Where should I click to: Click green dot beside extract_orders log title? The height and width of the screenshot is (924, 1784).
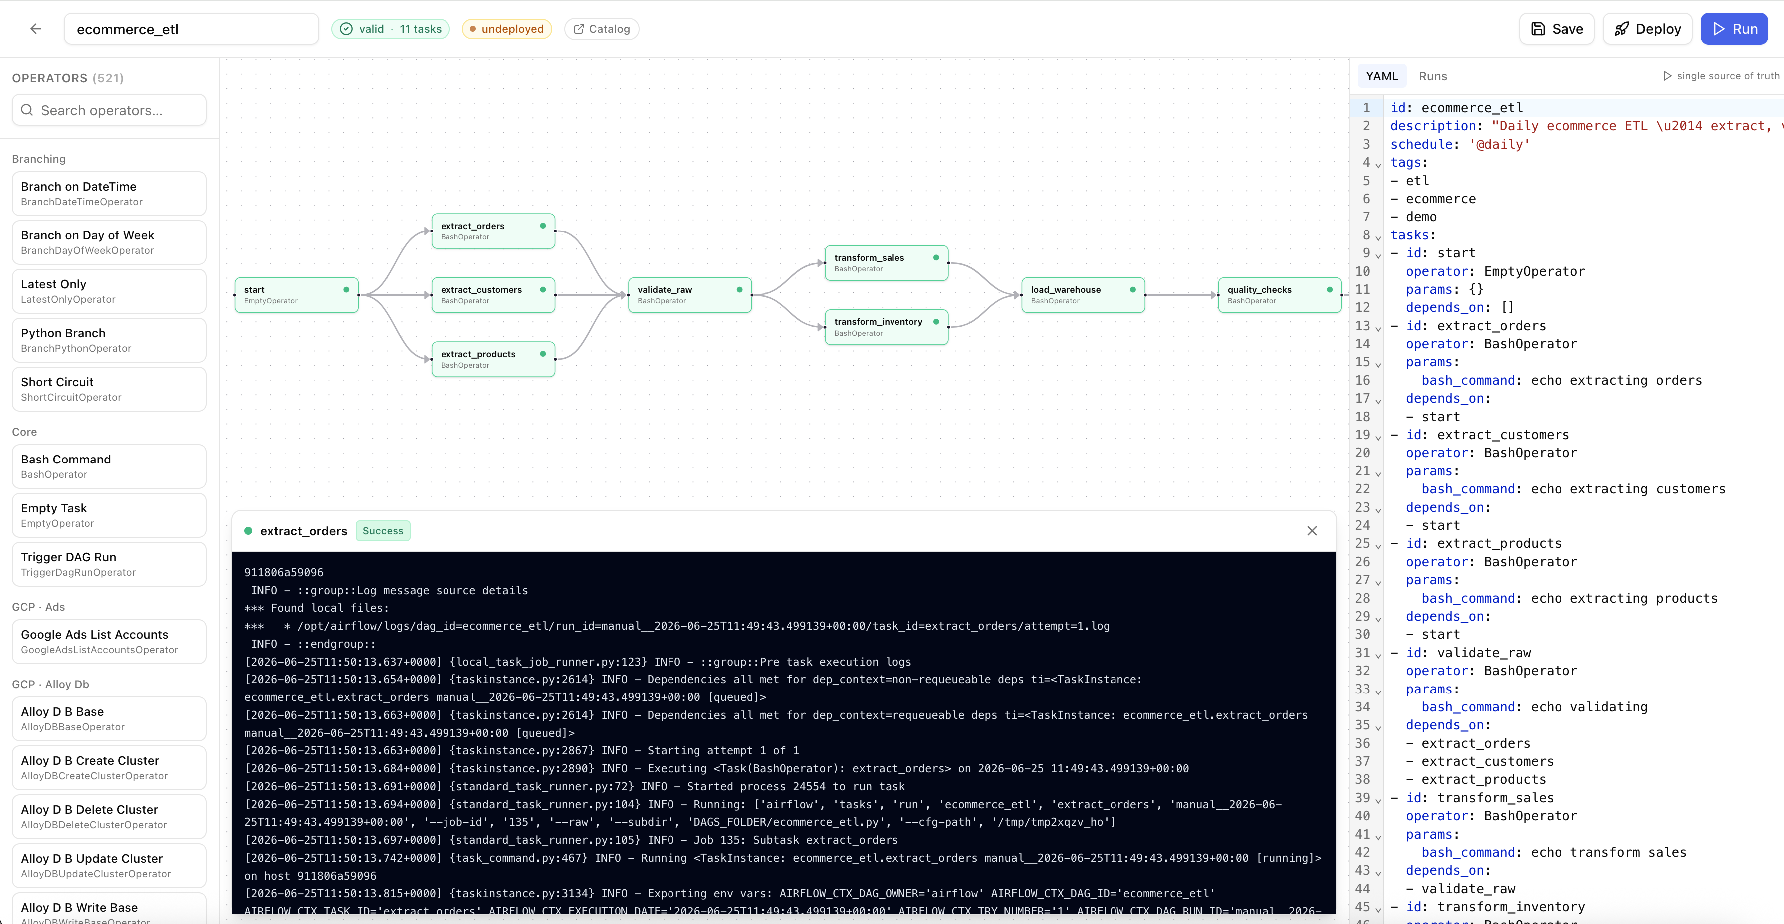click(x=248, y=530)
